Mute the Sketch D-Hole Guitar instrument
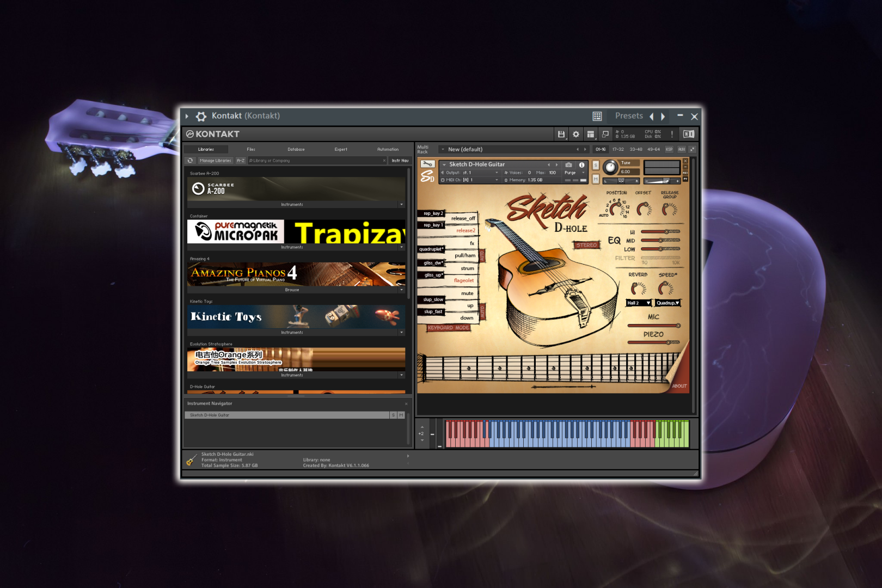This screenshot has height=588, width=882. coord(596,179)
